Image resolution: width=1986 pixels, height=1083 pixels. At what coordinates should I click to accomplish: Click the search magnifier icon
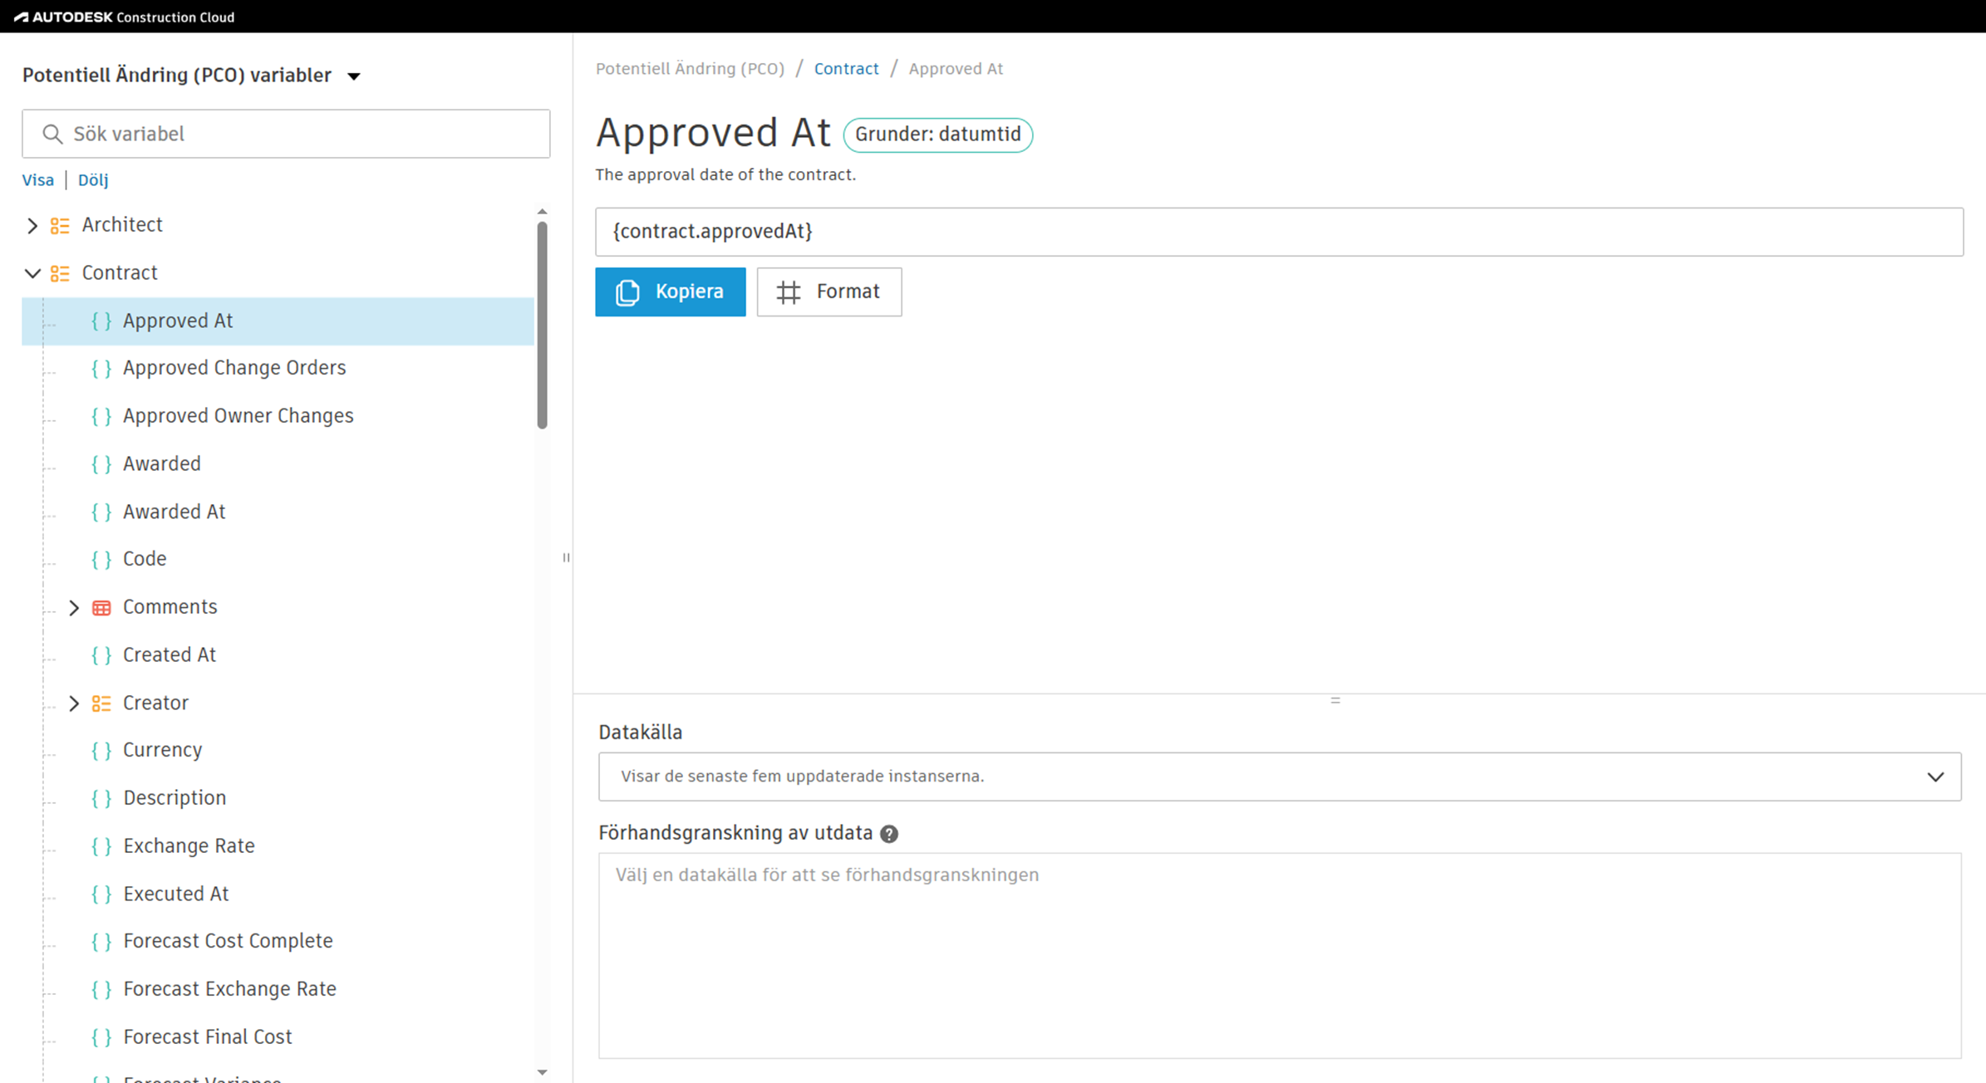[x=52, y=134]
